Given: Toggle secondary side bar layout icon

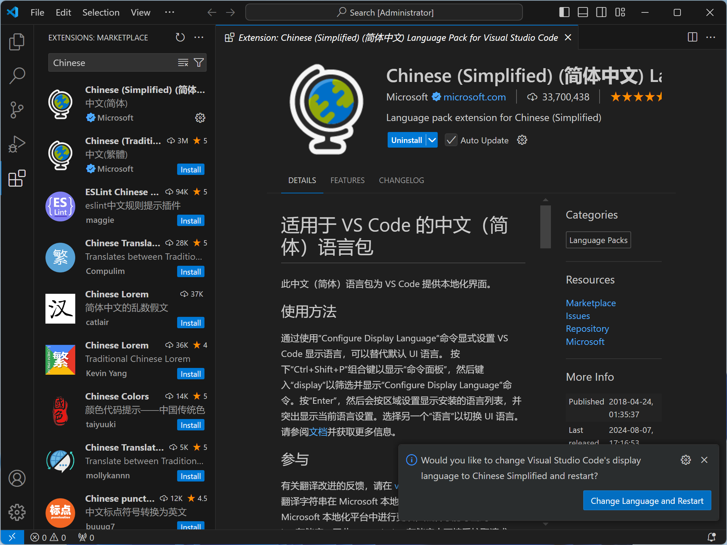Looking at the screenshot, I should coord(601,12).
